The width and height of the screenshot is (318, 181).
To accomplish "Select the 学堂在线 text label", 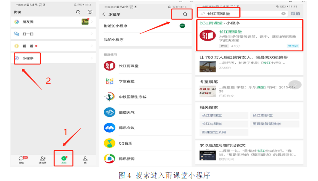I will point(126,81).
